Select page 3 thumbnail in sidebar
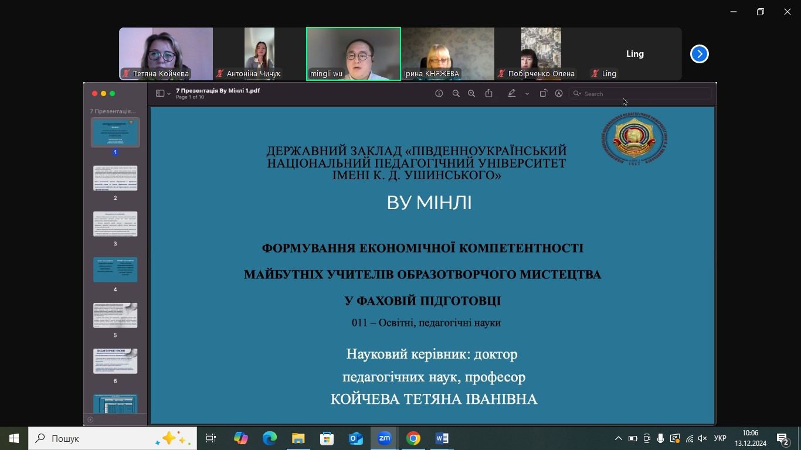Screen dimensions: 801x450 [x=116, y=224]
